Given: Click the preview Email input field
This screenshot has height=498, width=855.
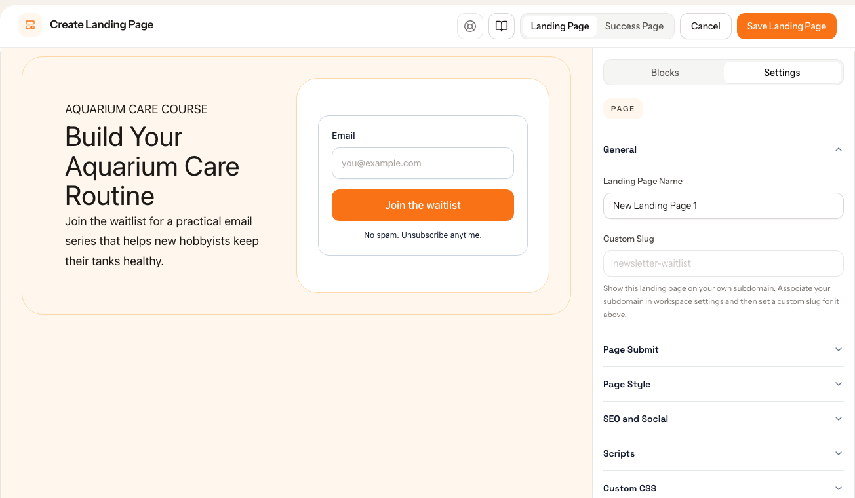Looking at the screenshot, I should (423, 163).
